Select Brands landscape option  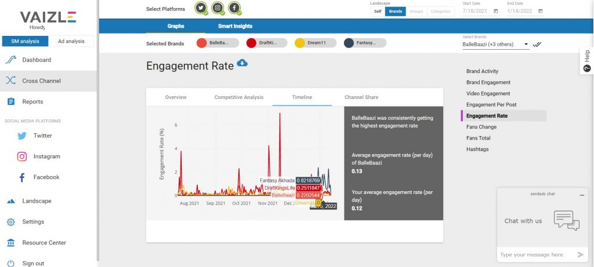click(396, 12)
